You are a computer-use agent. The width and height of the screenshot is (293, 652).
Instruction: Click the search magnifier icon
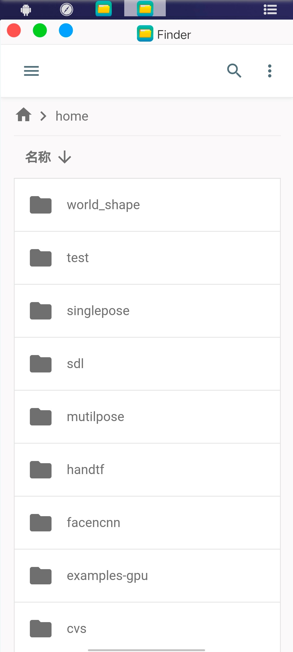[234, 71]
